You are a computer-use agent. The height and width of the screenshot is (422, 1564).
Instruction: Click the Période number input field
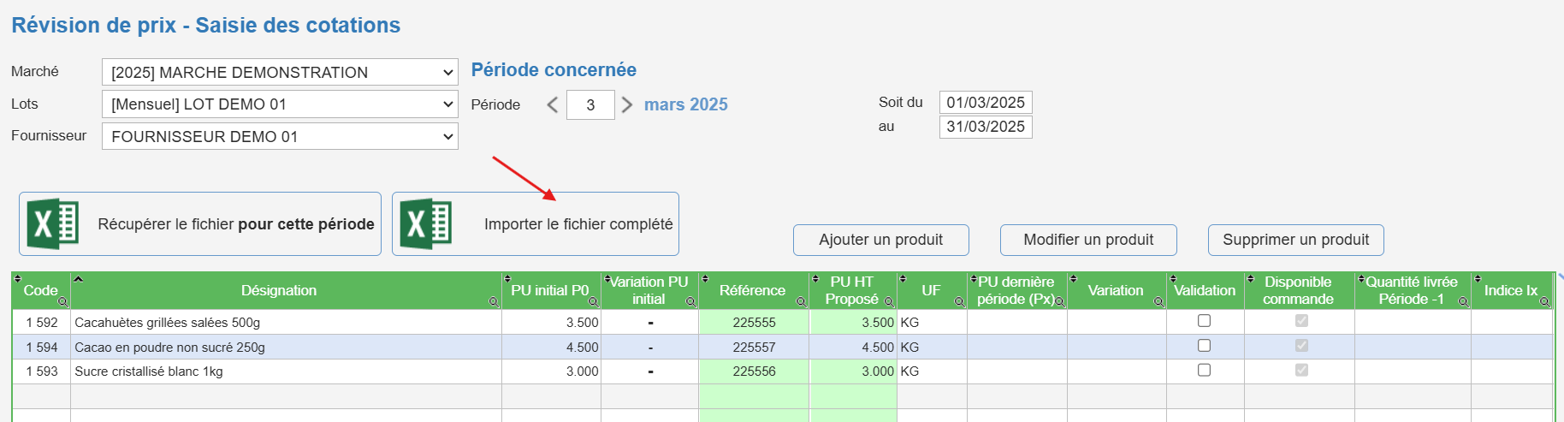(x=590, y=104)
